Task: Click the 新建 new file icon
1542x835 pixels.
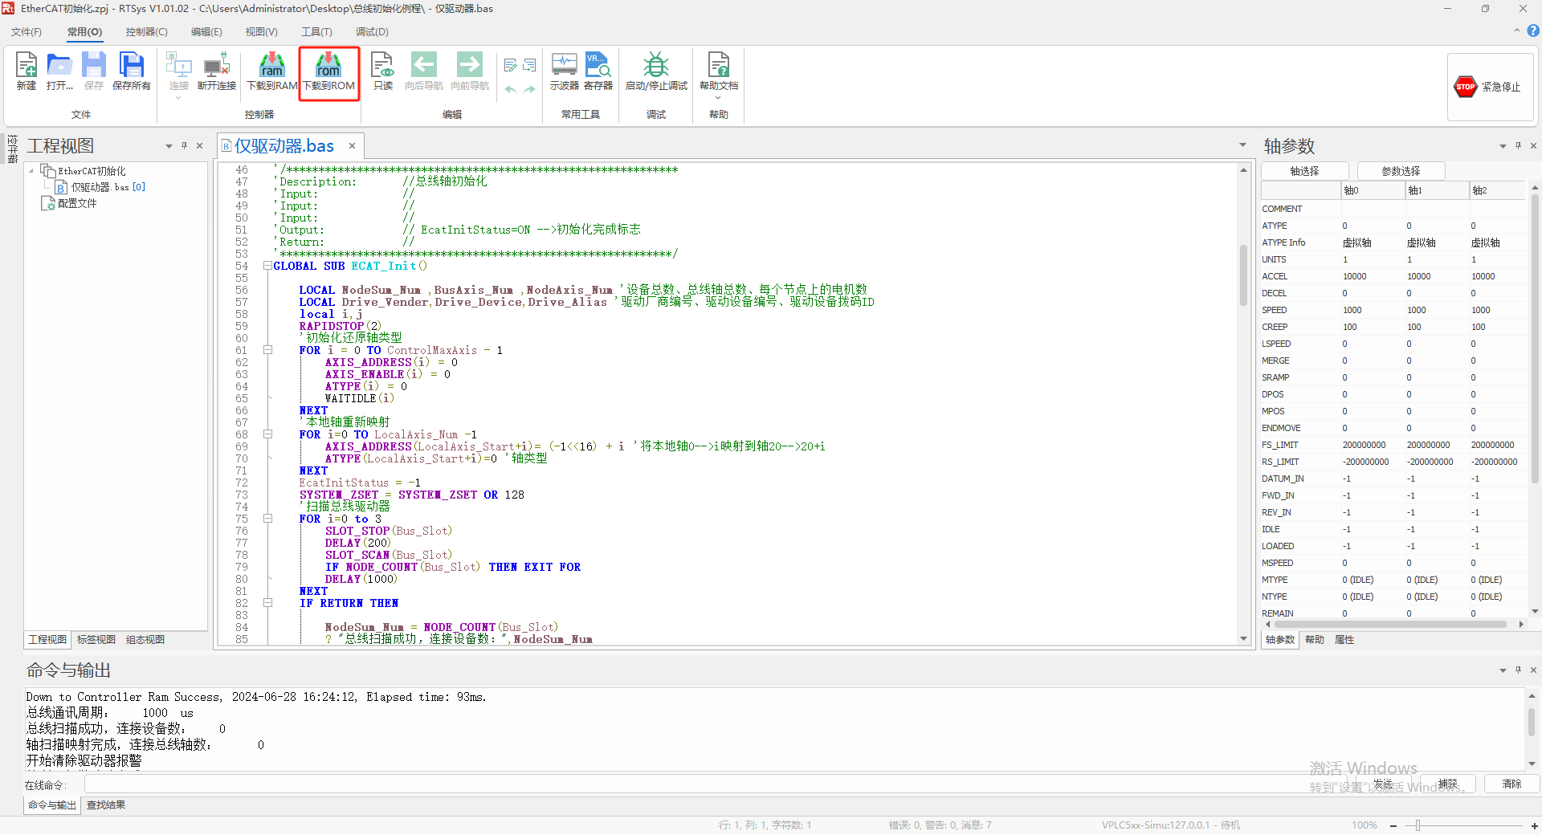Action: tap(27, 71)
